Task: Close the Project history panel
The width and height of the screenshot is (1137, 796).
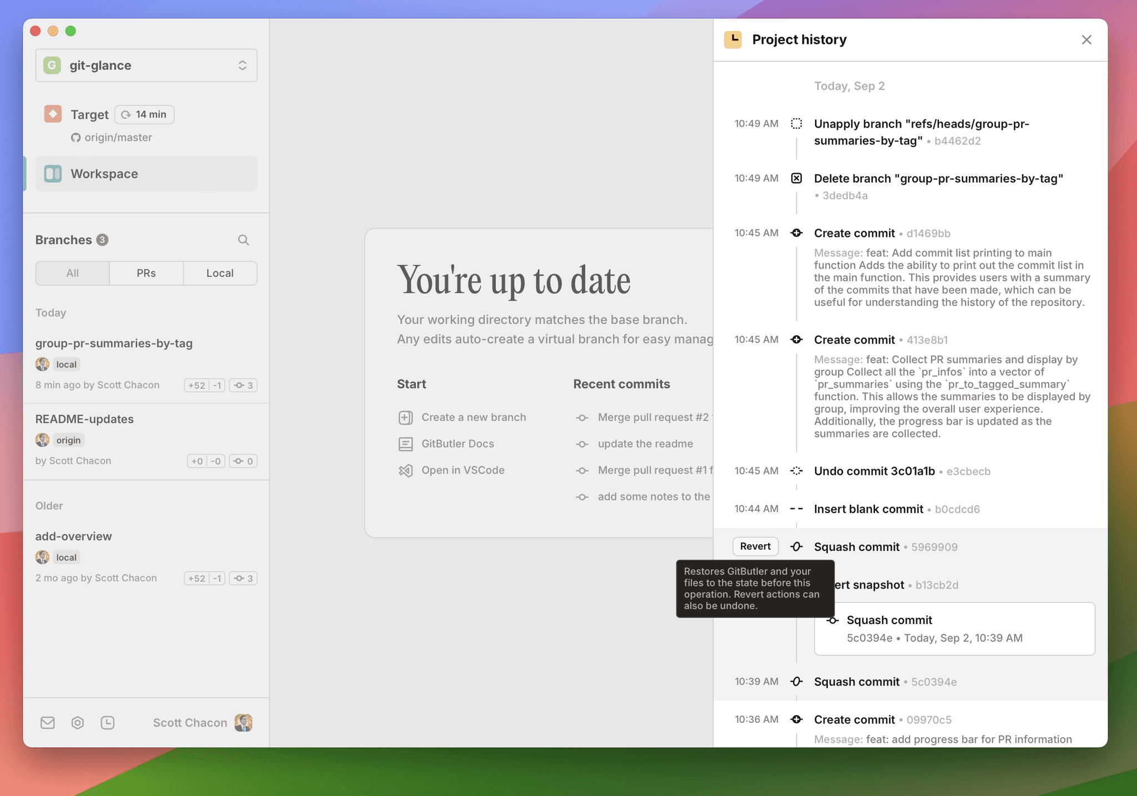Action: point(1086,39)
